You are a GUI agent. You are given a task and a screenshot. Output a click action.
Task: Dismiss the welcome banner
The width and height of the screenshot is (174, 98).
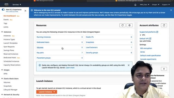coord(171,10)
